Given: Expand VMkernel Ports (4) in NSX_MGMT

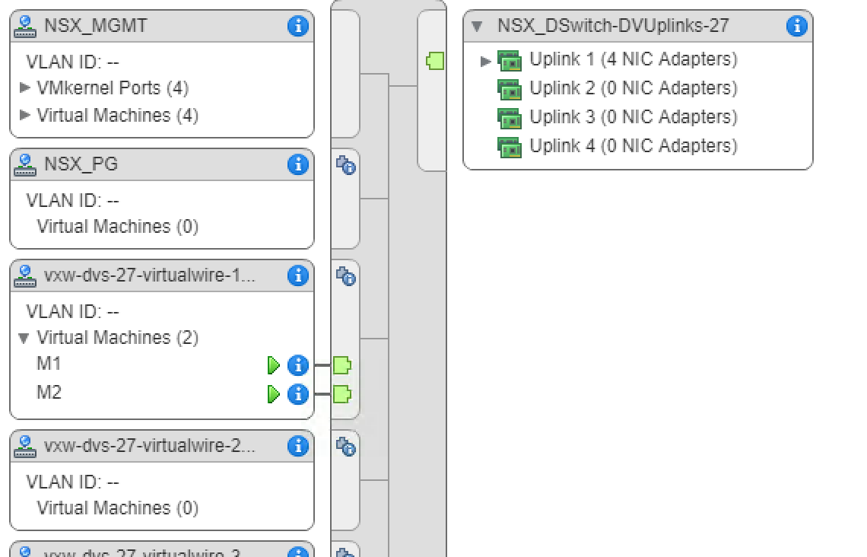Looking at the screenshot, I should [x=24, y=88].
